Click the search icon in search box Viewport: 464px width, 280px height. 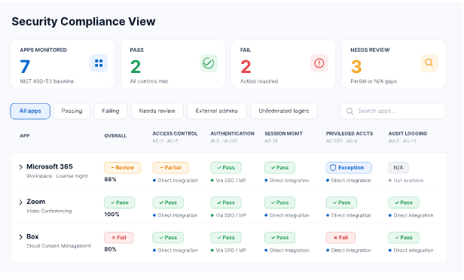coord(350,111)
